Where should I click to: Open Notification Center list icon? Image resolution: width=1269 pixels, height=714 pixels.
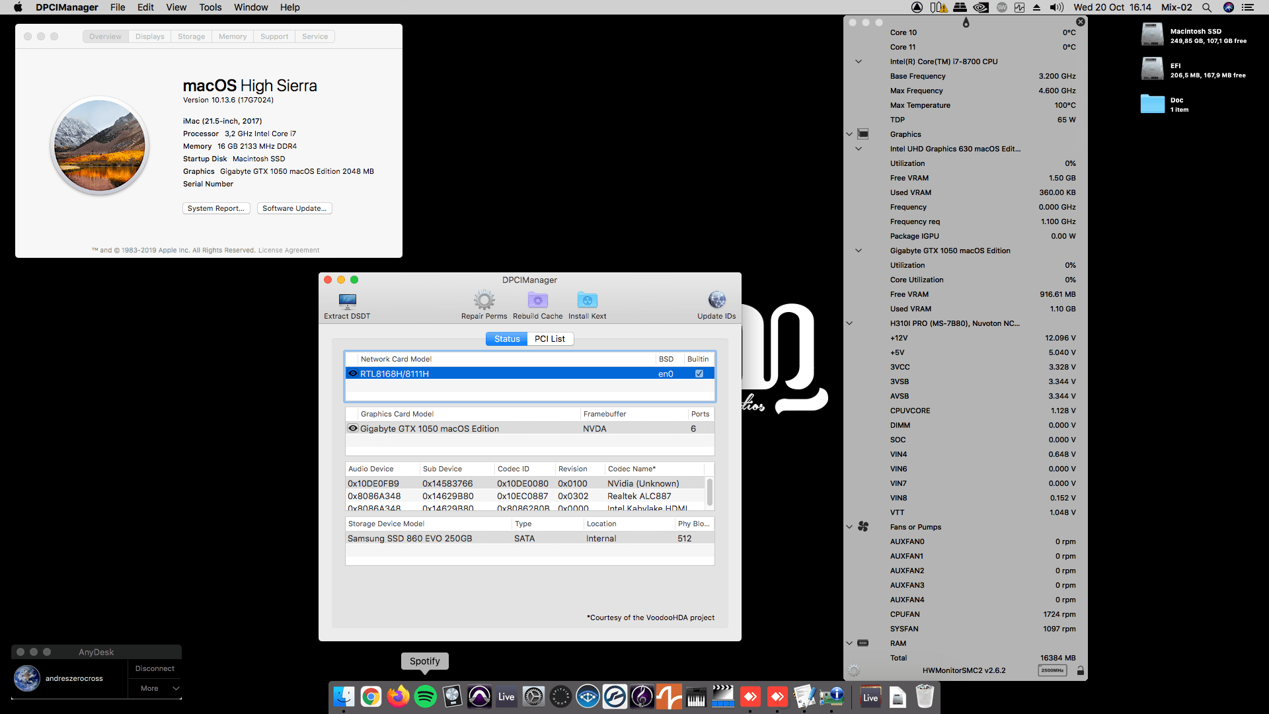tap(1248, 7)
